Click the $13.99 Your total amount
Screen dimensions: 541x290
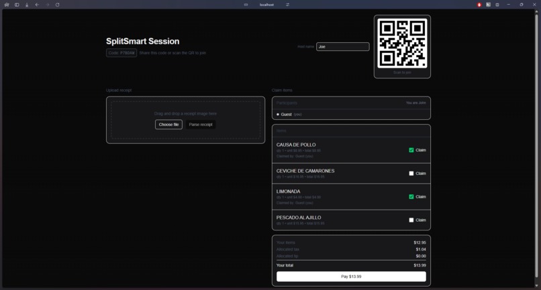pos(420,265)
